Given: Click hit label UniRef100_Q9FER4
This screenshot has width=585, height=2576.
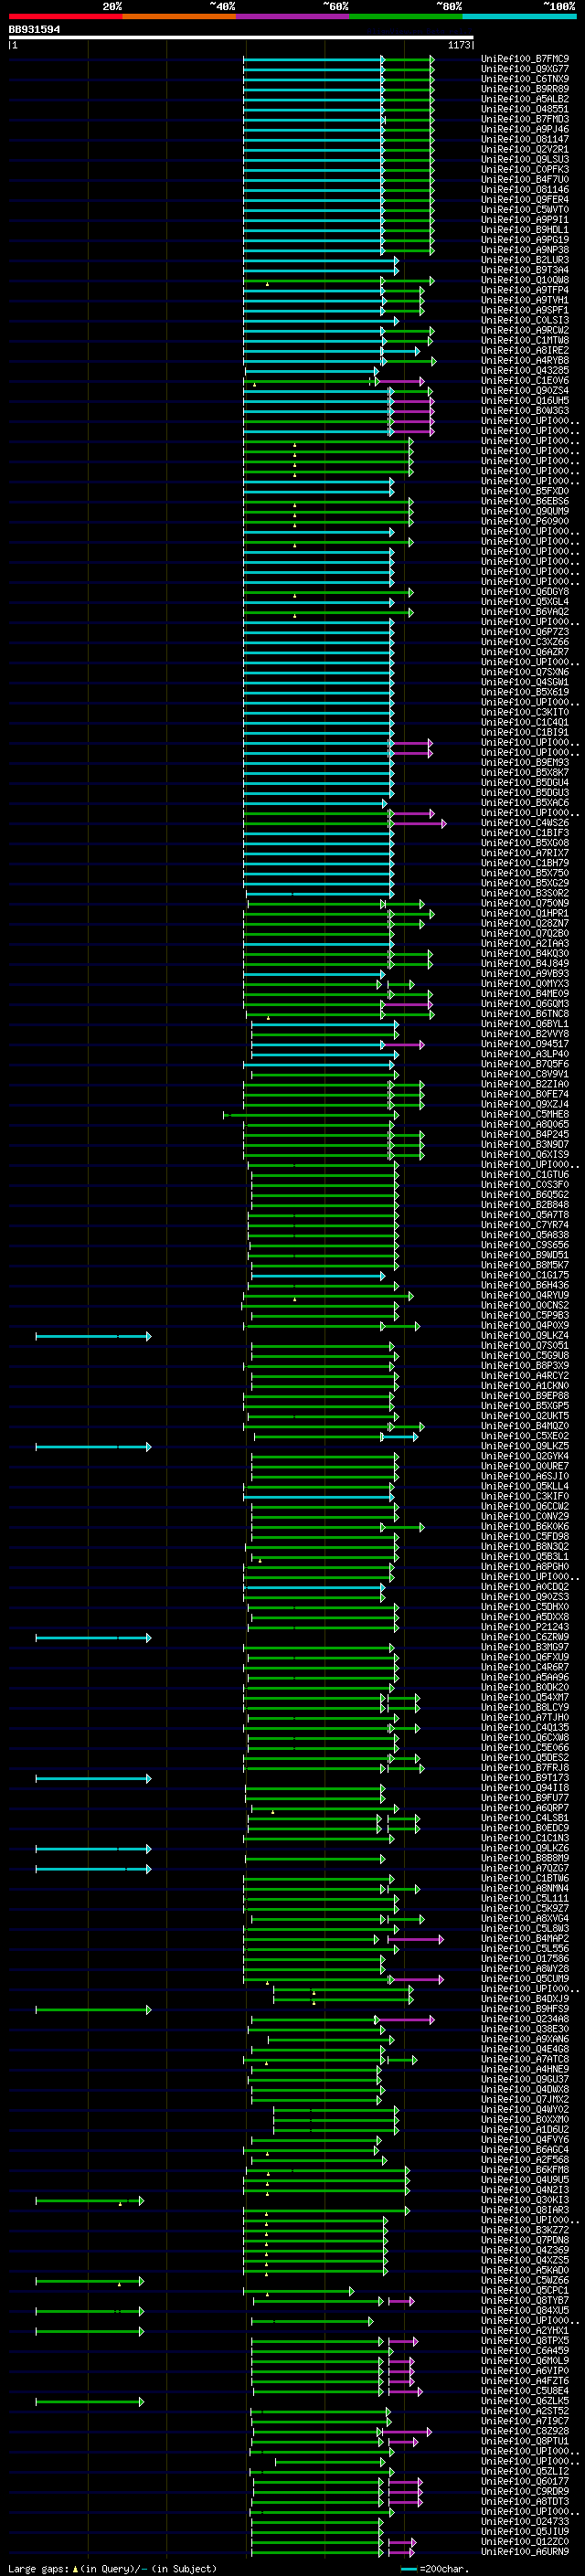Looking at the screenshot, I should point(525,200).
